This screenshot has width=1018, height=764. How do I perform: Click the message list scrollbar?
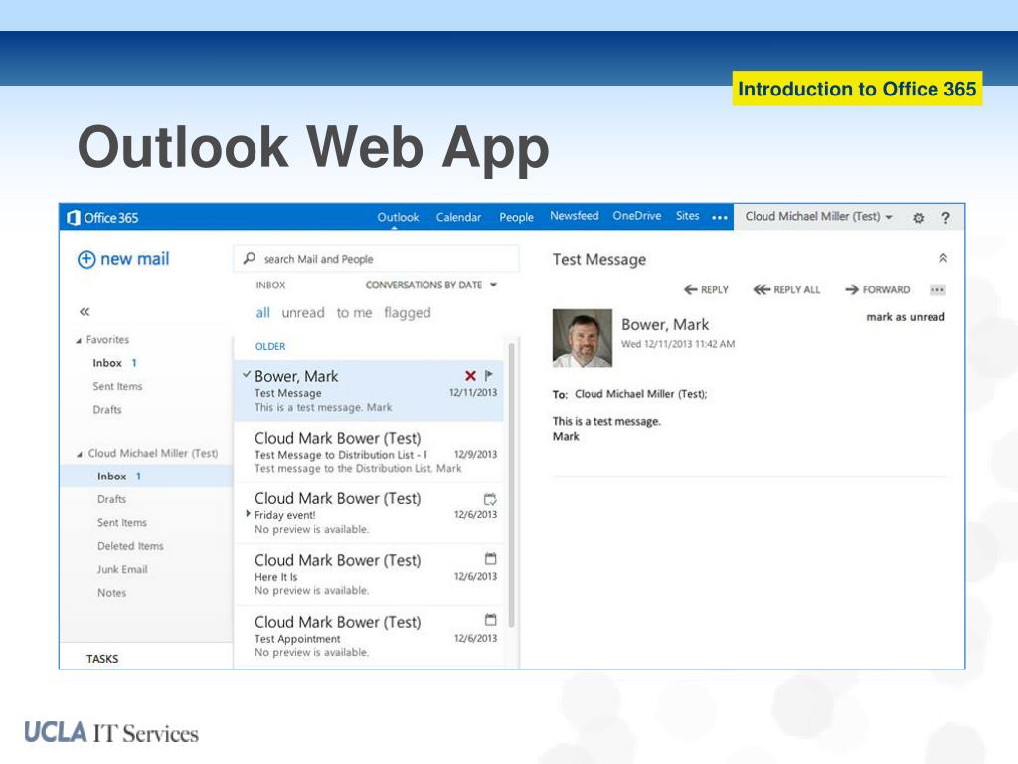pos(512,484)
